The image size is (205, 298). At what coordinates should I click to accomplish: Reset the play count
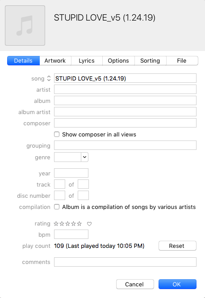click(177, 246)
